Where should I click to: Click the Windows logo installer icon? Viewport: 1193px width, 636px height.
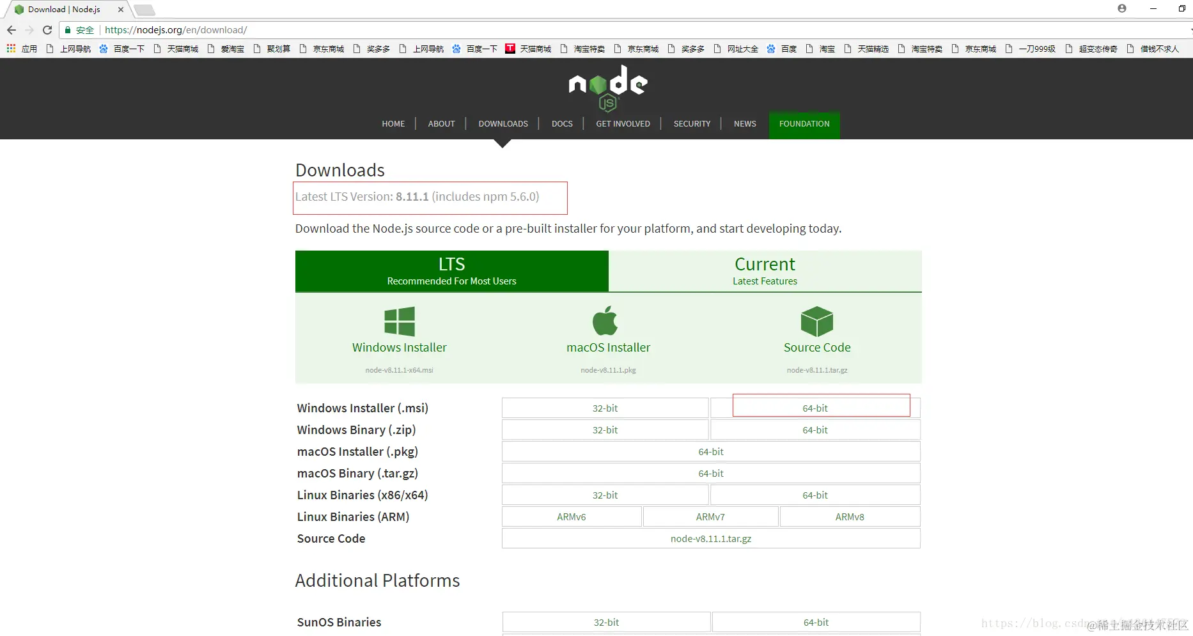point(400,321)
